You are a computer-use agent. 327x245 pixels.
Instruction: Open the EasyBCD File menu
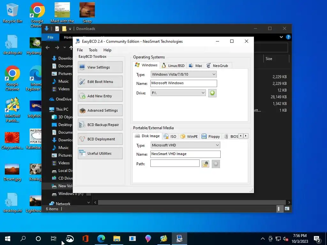(x=80, y=50)
